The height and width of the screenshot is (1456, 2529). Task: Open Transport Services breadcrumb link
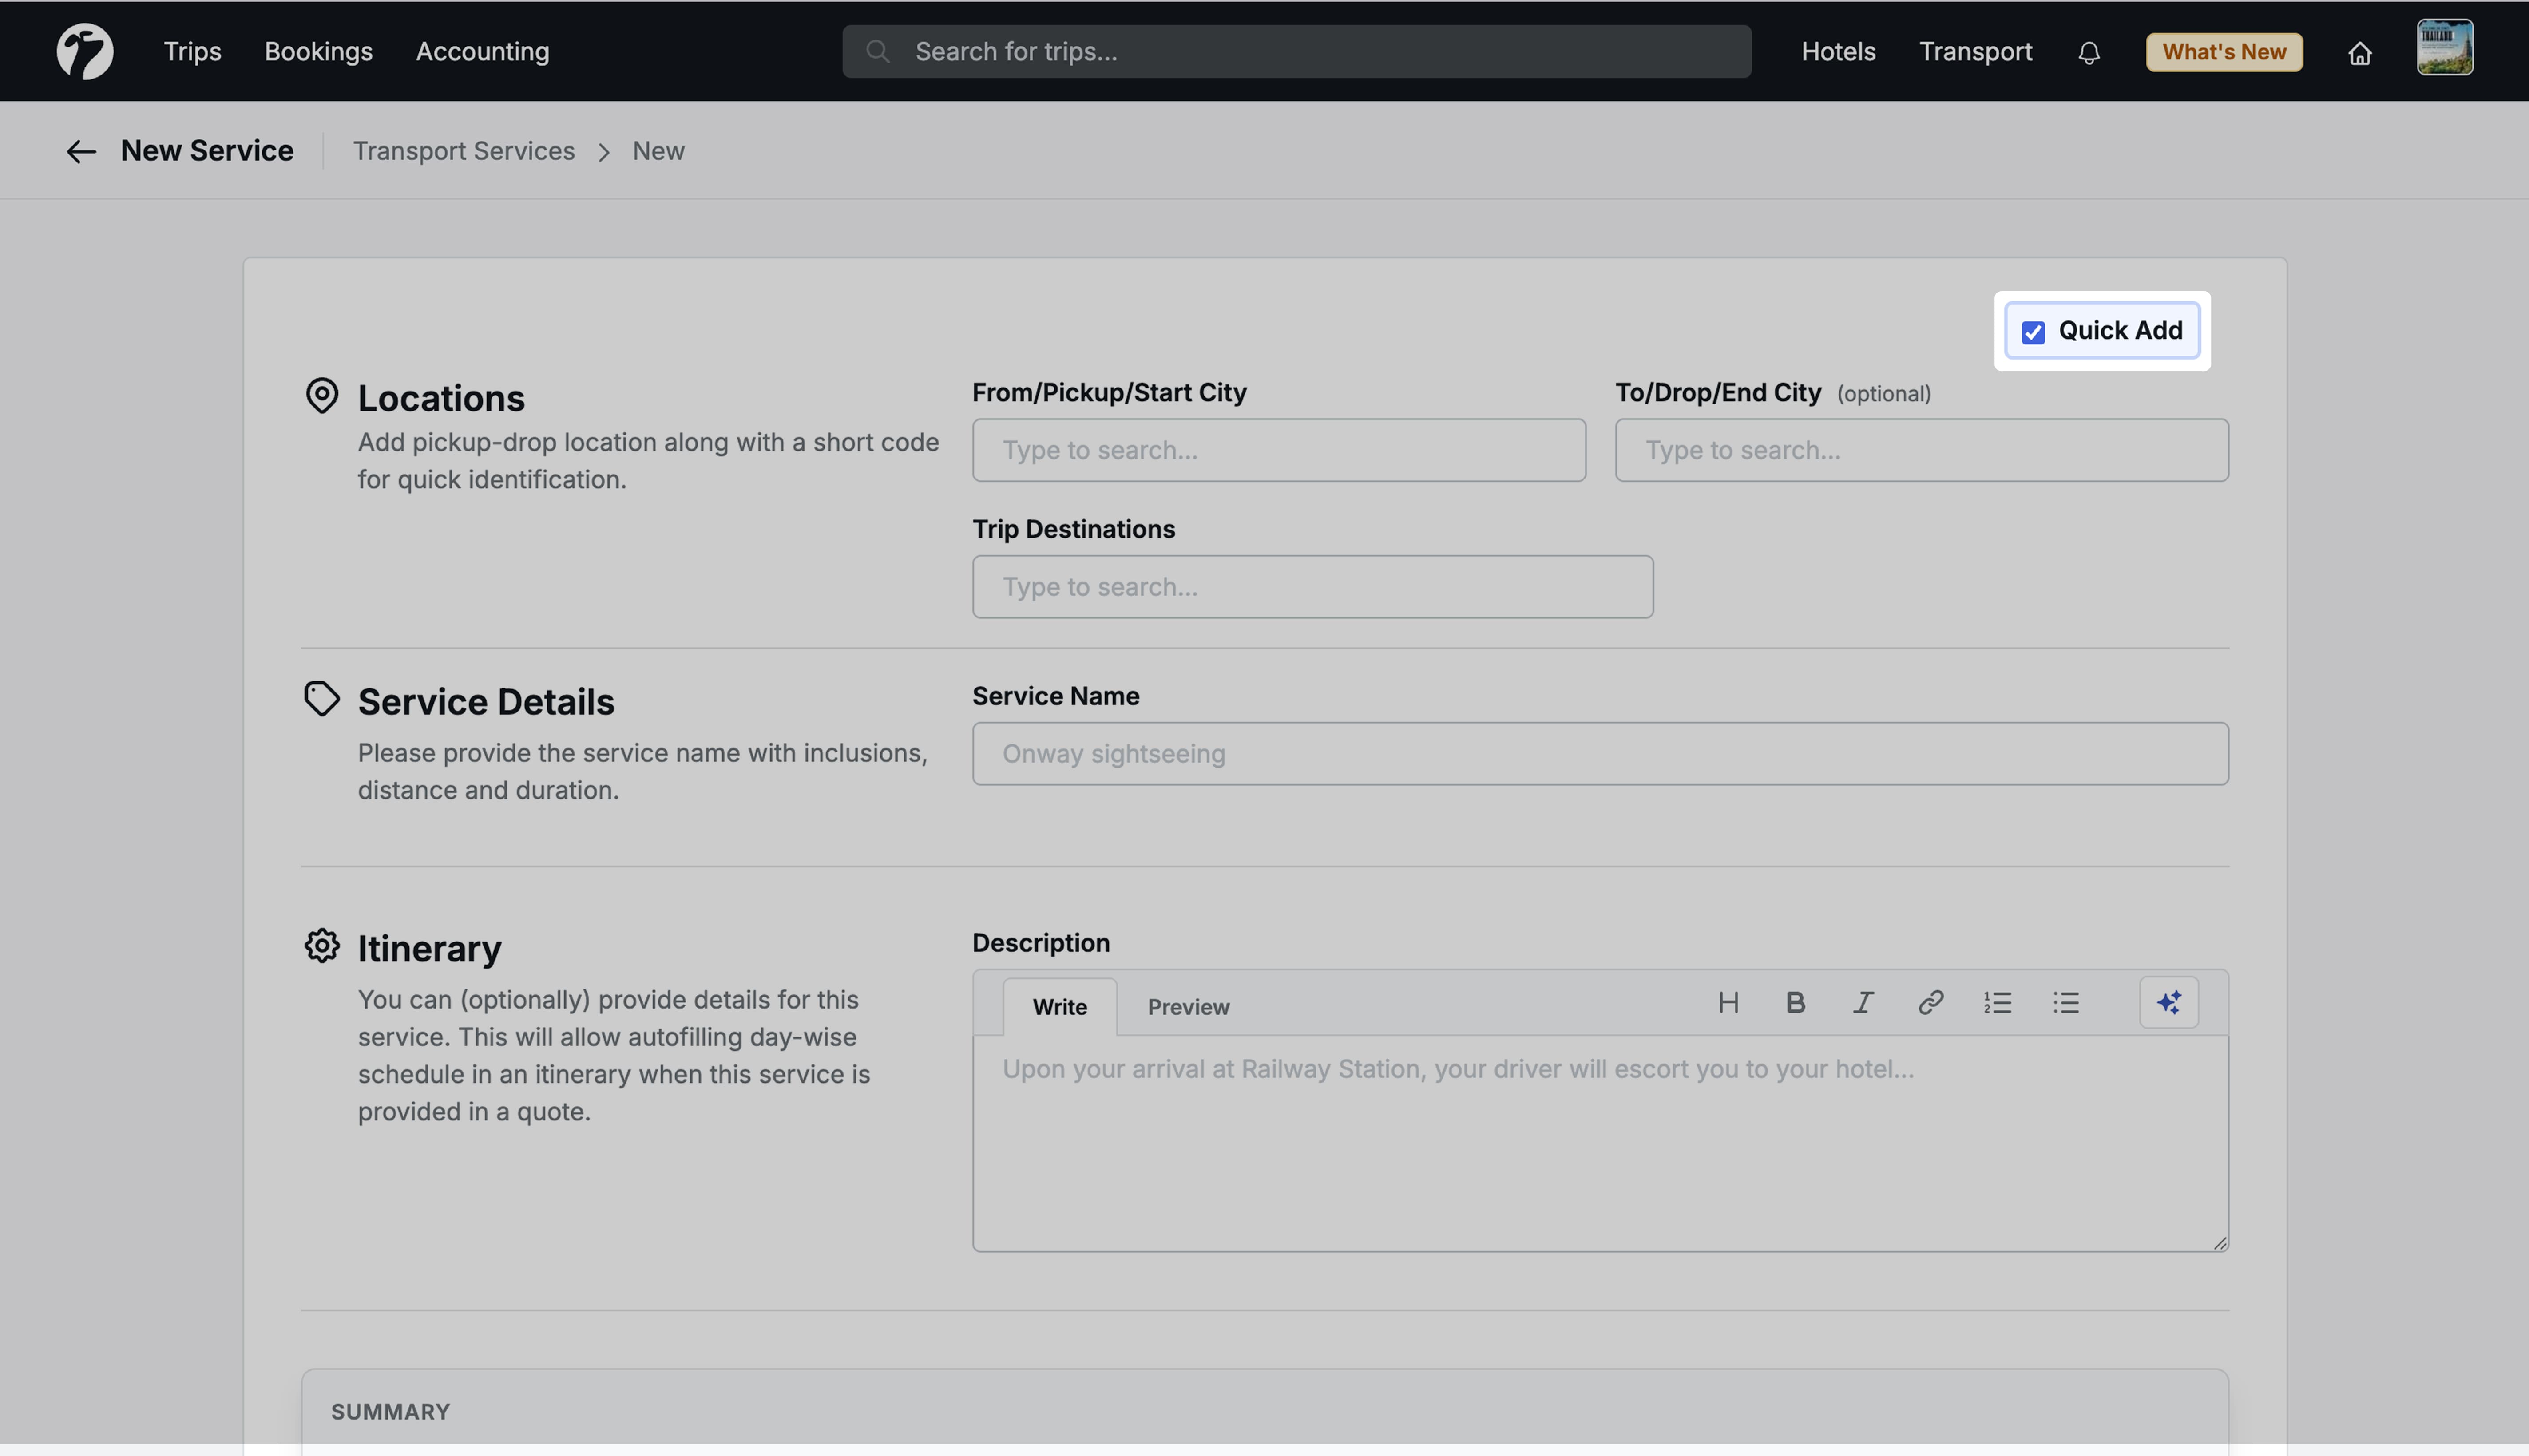pyautogui.click(x=463, y=151)
